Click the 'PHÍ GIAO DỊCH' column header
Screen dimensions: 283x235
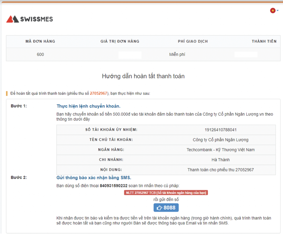click(193, 41)
